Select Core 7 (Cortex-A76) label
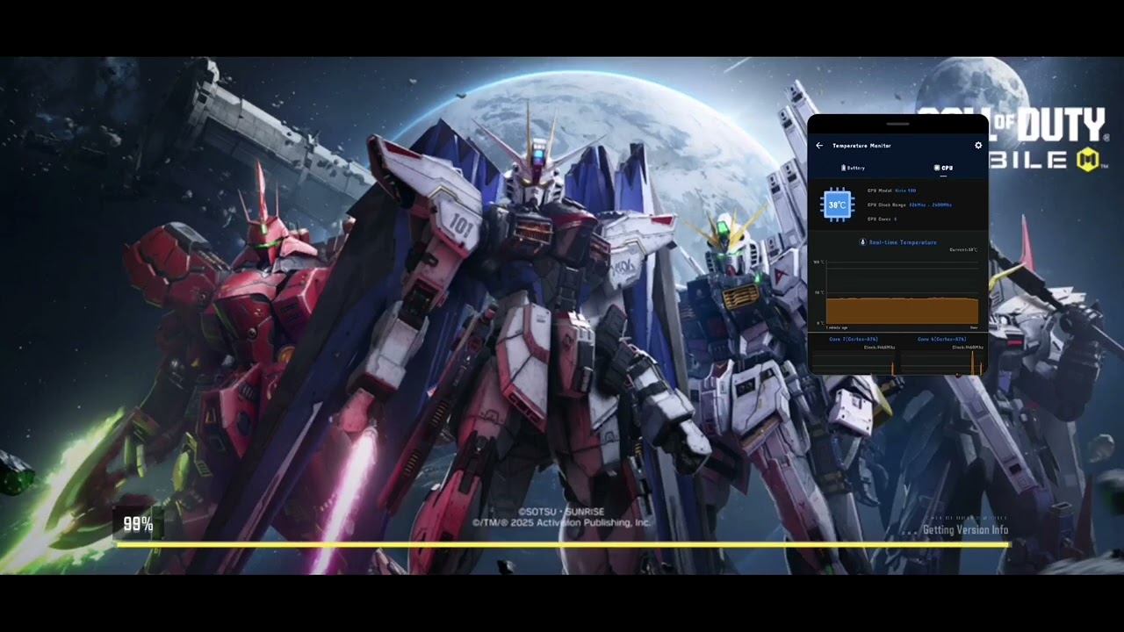 [854, 339]
